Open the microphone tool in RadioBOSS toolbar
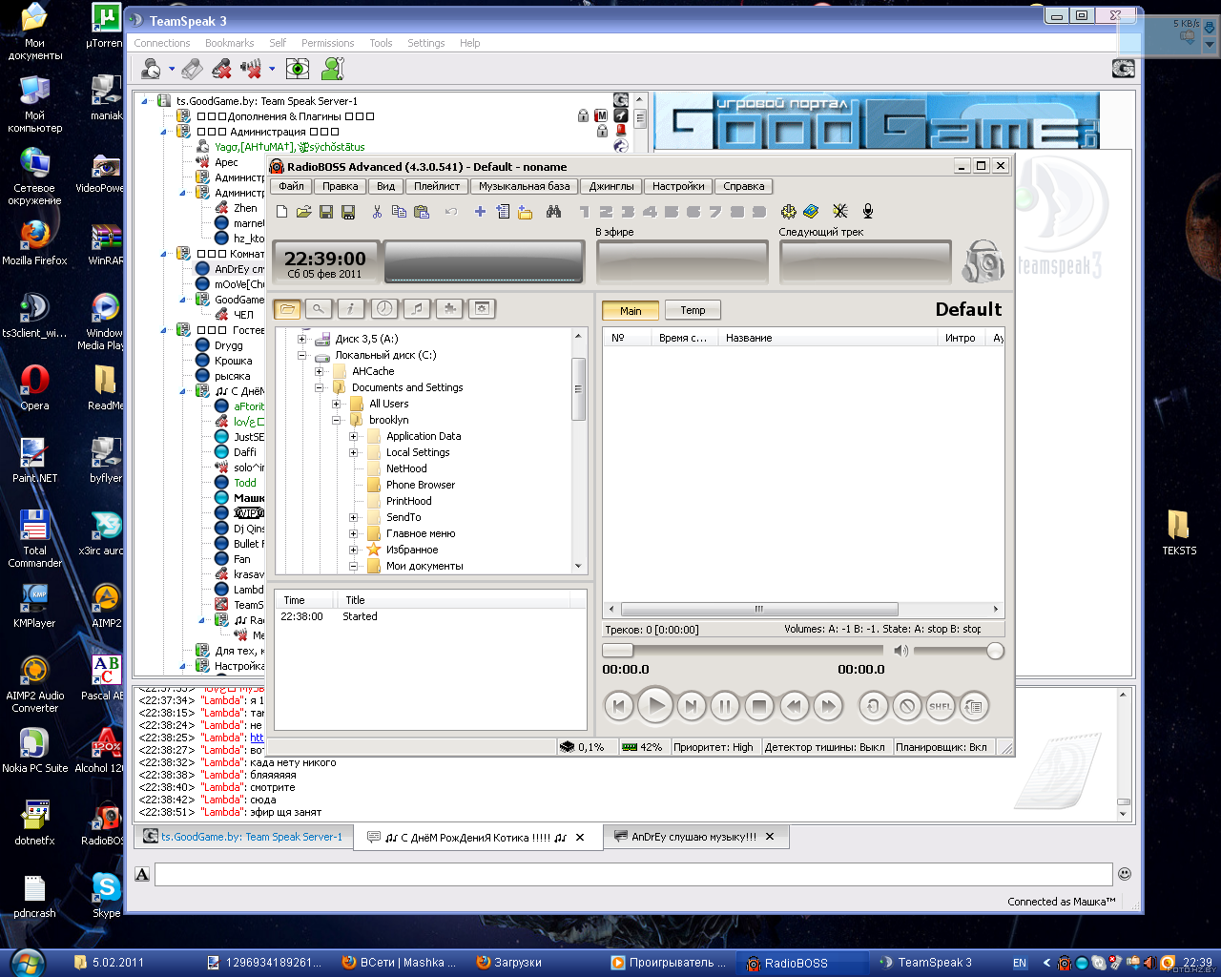The width and height of the screenshot is (1221, 977). [868, 212]
